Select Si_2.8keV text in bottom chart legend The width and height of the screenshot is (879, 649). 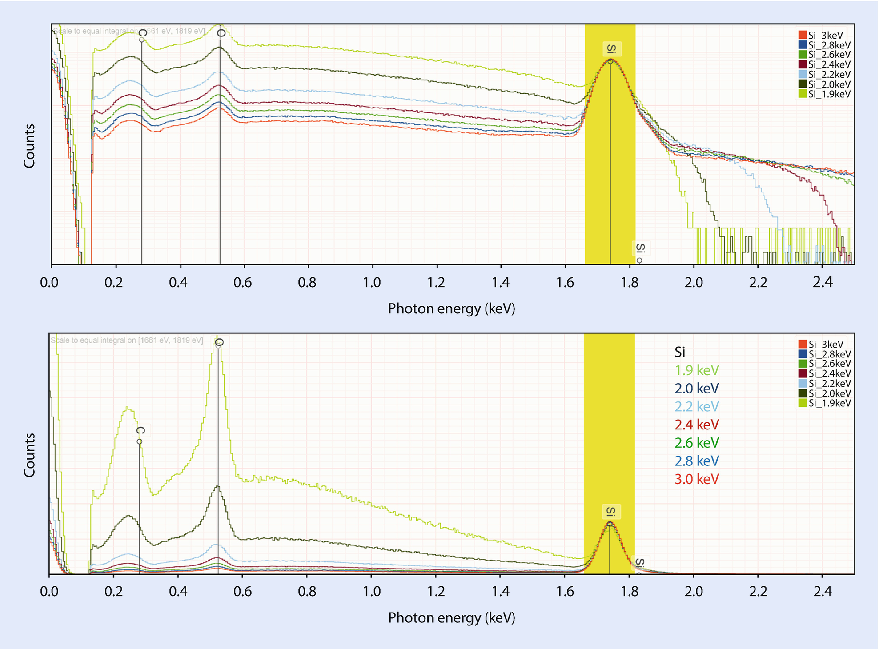pyautogui.click(x=830, y=354)
